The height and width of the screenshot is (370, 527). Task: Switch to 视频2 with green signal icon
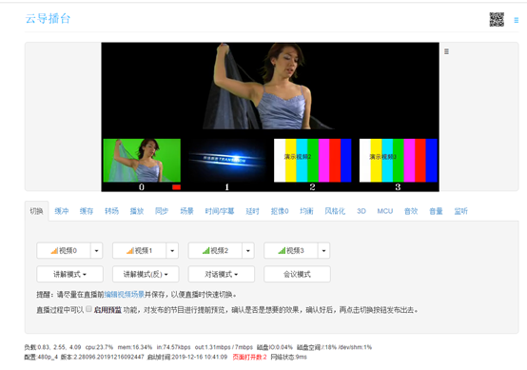215,251
